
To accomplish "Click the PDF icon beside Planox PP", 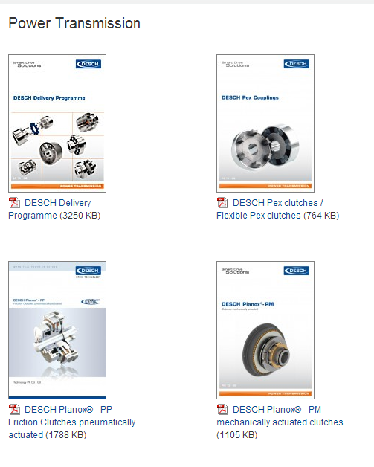I will click(x=14, y=409).
